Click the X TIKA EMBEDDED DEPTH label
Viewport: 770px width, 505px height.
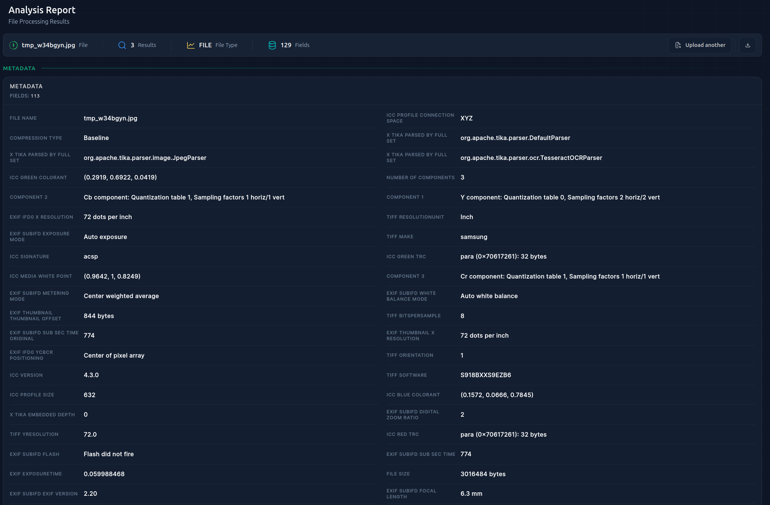coord(42,415)
